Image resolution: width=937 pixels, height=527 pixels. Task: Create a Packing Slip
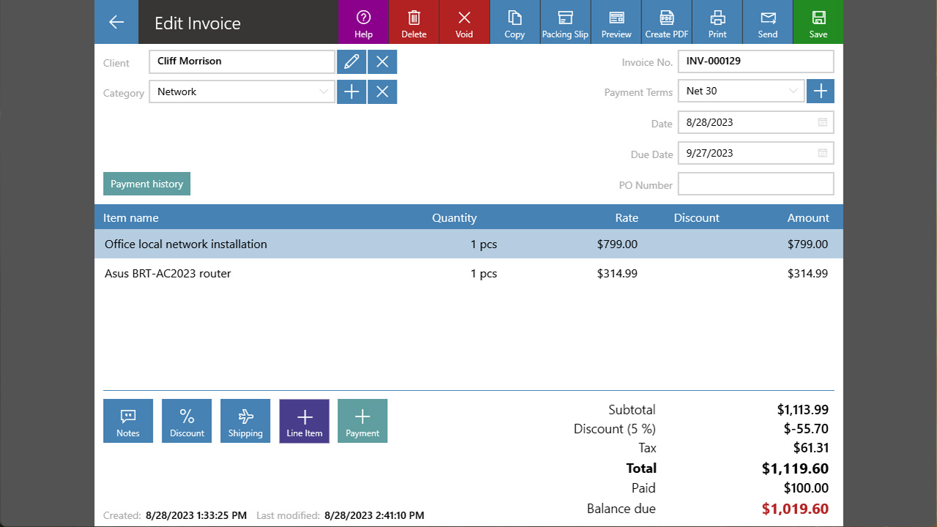565,22
